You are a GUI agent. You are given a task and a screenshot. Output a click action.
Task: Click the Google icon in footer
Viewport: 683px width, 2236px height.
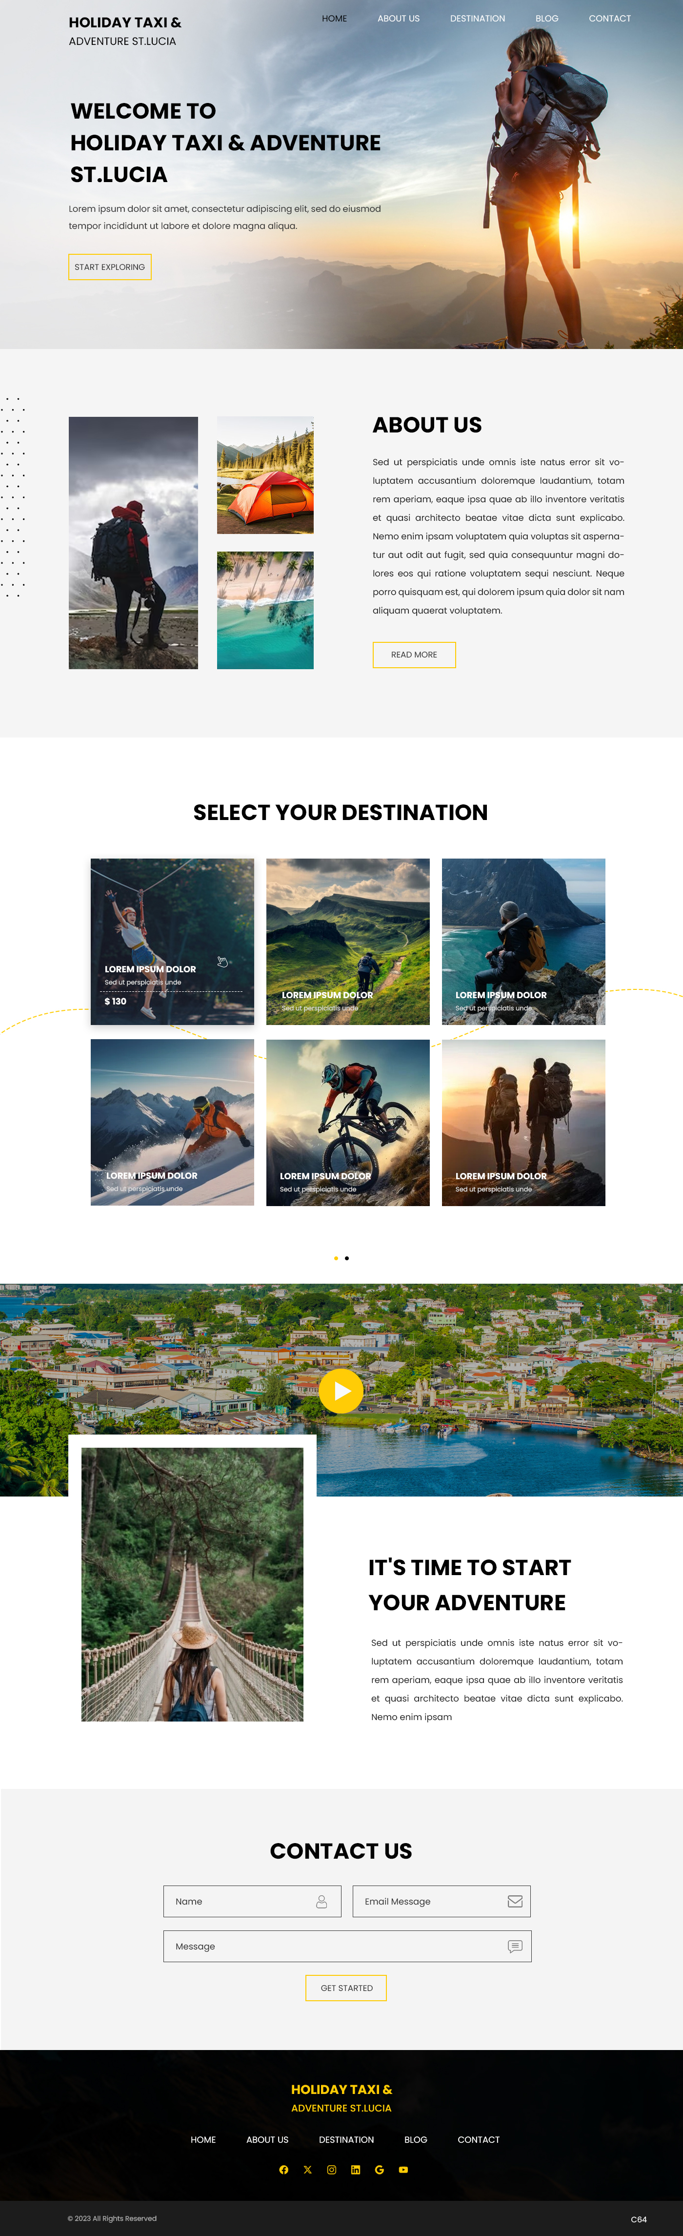[x=379, y=2169]
